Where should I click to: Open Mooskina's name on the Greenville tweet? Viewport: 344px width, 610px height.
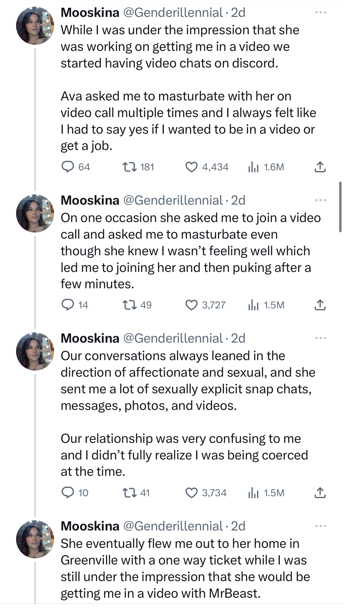coord(90,526)
